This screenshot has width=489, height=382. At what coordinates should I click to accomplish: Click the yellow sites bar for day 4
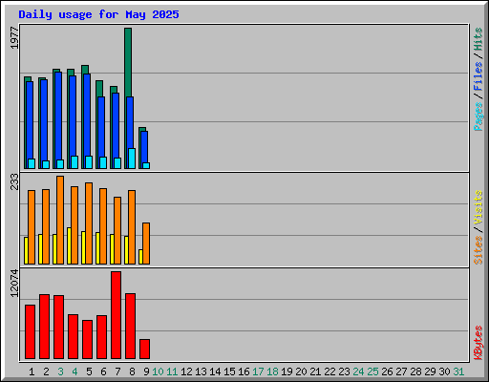point(69,245)
